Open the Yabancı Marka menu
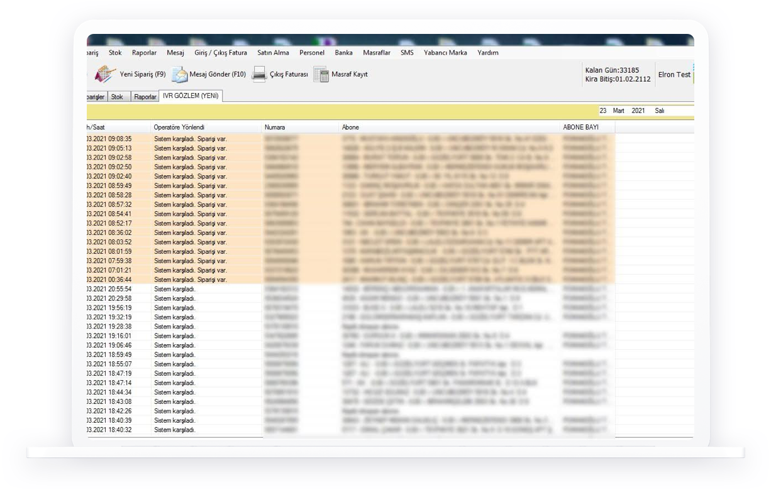 click(x=445, y=53)
